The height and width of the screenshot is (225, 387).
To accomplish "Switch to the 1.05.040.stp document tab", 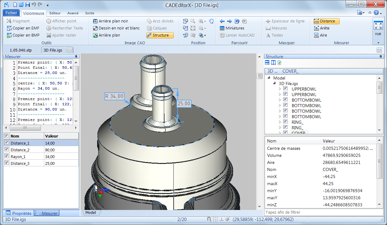I will coord(21,50).
